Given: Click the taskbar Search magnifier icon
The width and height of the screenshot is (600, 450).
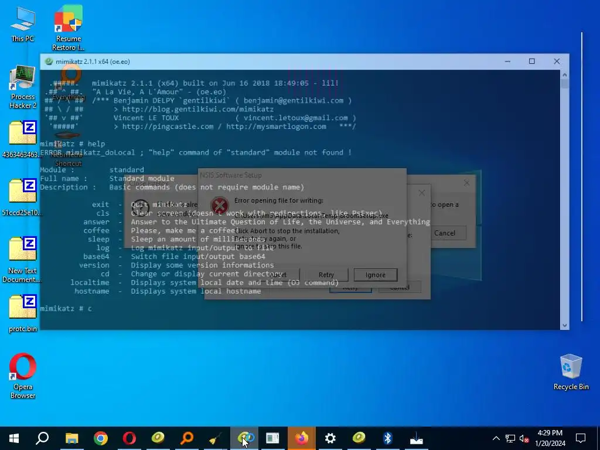Looking at the screenshot, I should point(42,438).
